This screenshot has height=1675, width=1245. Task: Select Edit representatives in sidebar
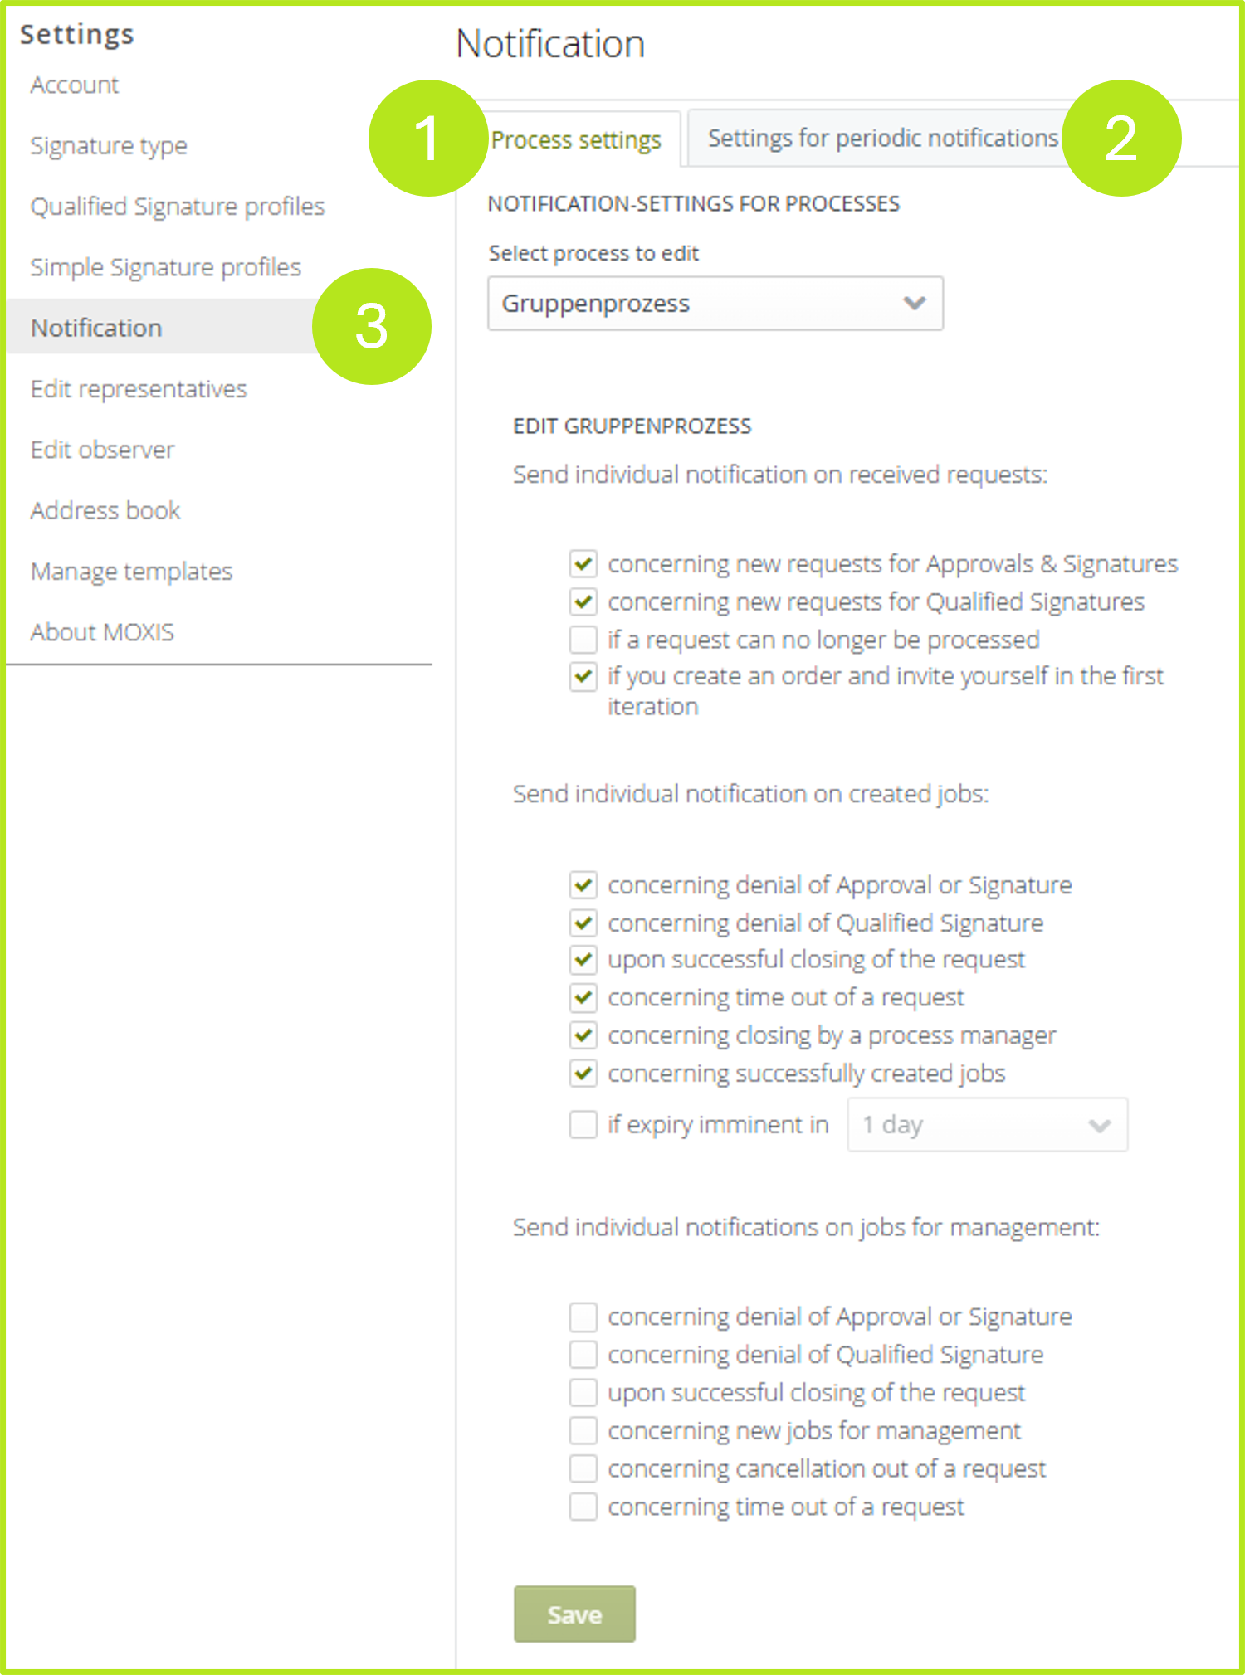coord(139,389)
